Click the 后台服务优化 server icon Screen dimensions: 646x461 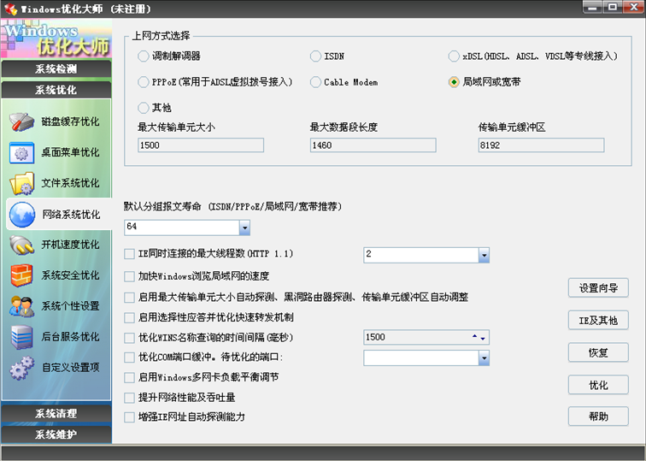pos(22,337)
